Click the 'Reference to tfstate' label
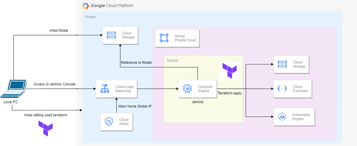Viewport: 357px width, 146px height. point(136,63)
